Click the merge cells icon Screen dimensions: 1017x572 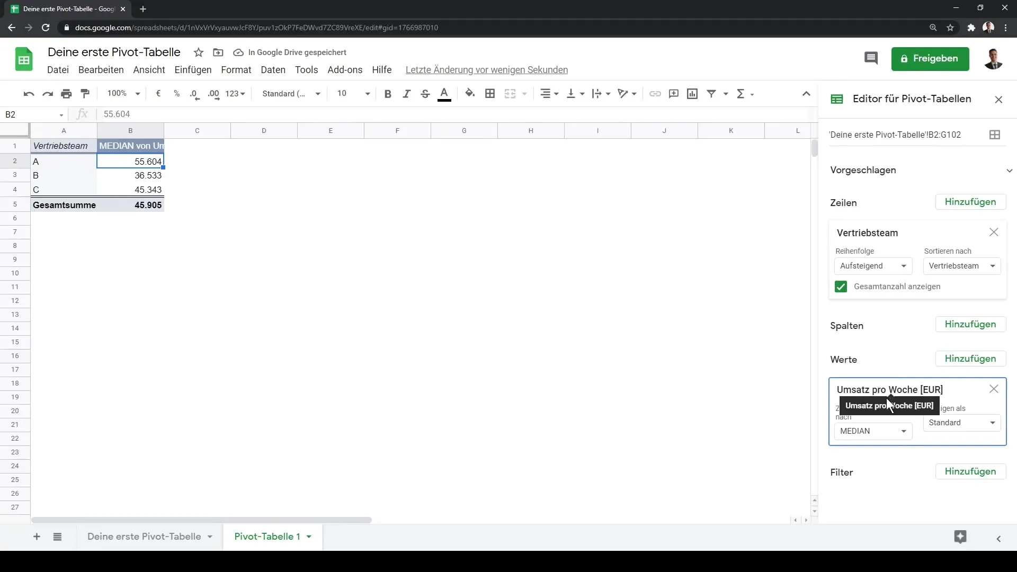pyautogui.click(x=510, y=94)
